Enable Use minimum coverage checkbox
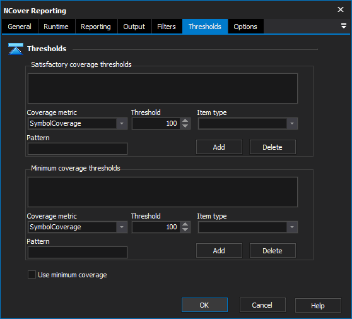This screenshot has height=319, width=352. pos(32,275)
